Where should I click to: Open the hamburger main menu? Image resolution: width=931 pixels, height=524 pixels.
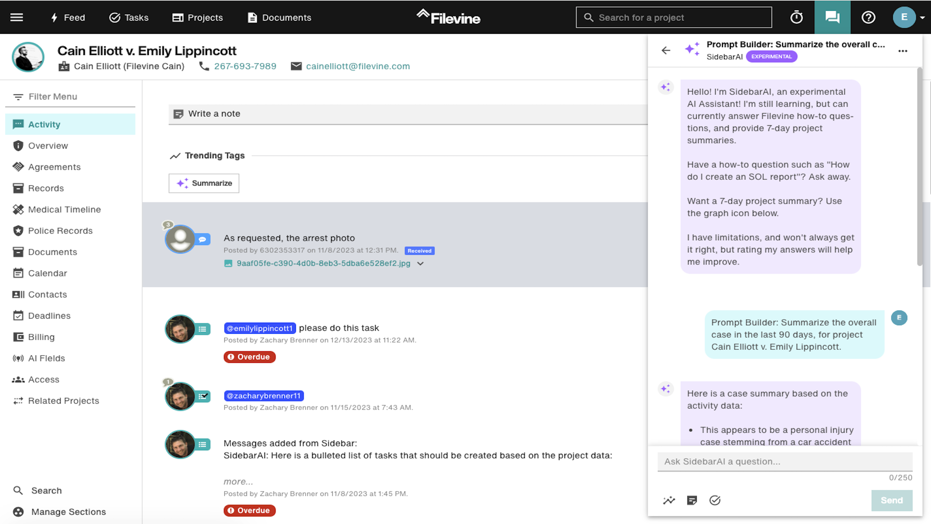coord(16,17)
